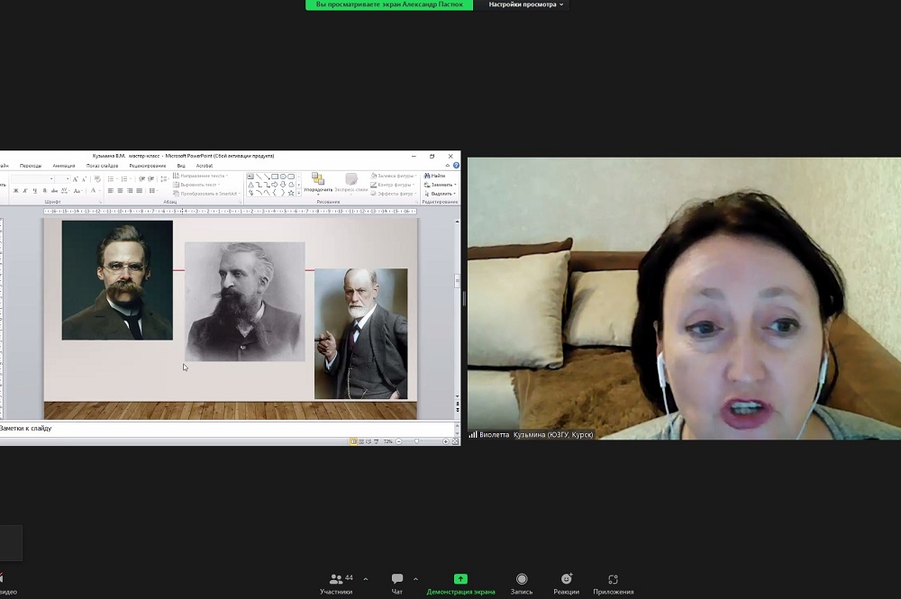Open the character spacing AV dropdown
Image resolution: width=901 pixels, height=599 pixels.
(x=65, y=191)
